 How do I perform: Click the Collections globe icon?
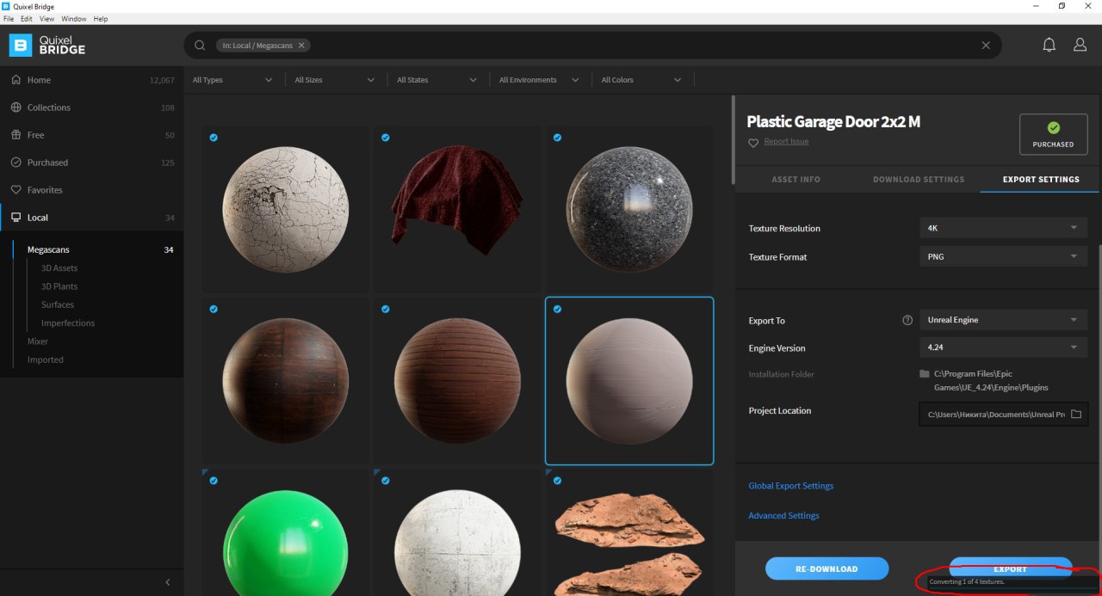(16, 108)
